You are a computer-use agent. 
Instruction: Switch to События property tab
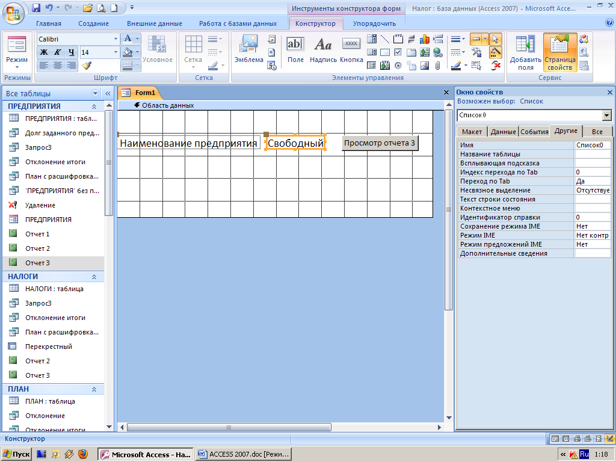pos(534,132)
